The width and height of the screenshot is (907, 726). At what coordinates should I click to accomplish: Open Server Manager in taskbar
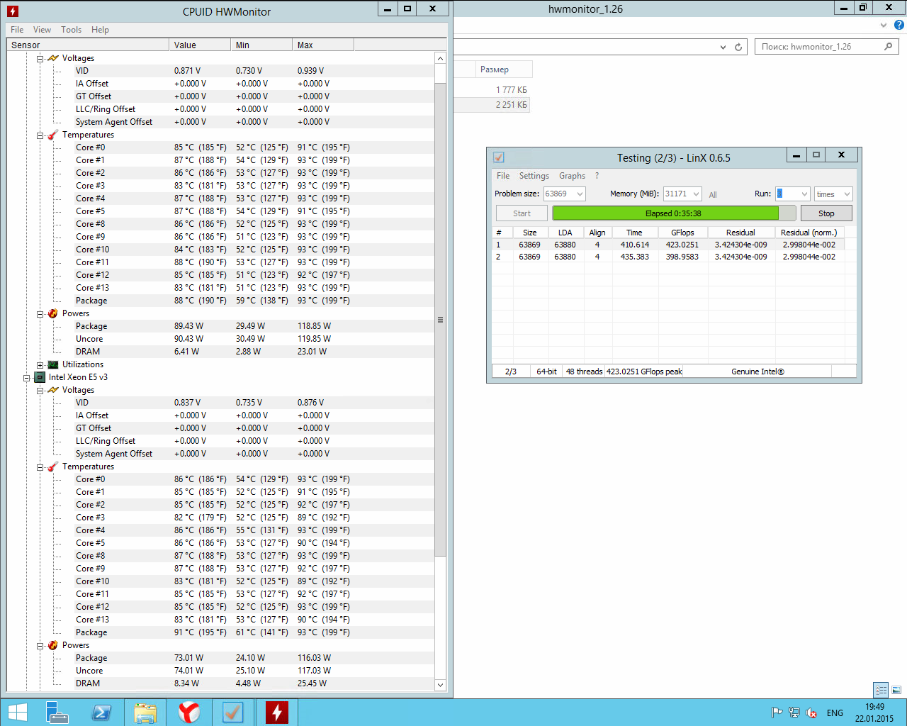click(x=57, y=713)
